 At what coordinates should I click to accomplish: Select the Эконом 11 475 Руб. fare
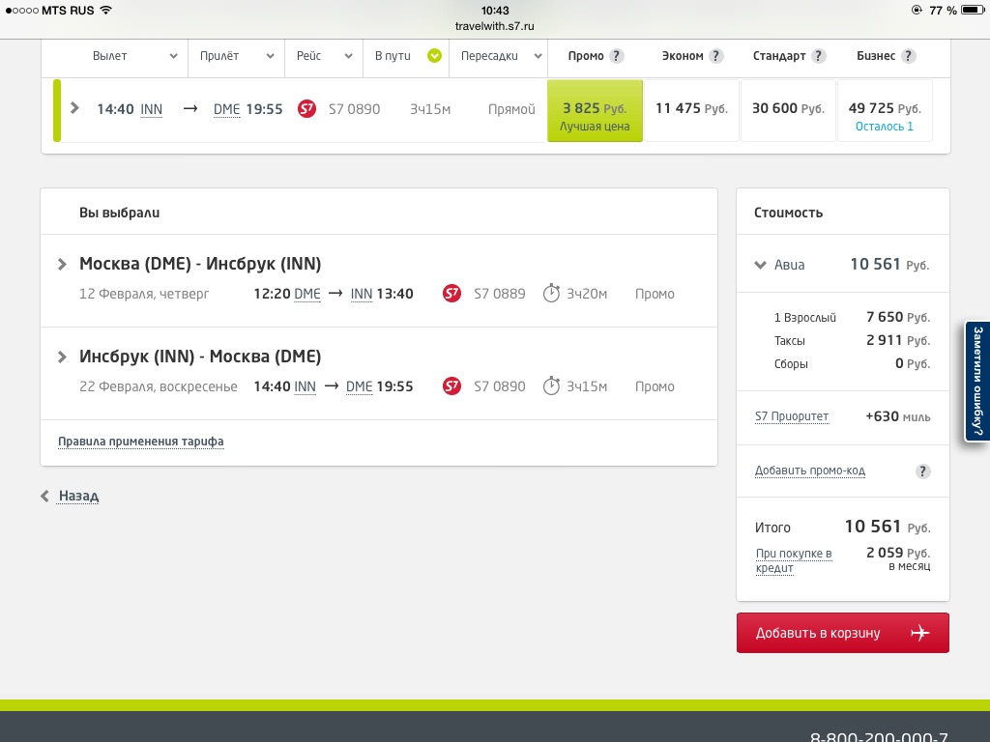(x=691, y=110)
